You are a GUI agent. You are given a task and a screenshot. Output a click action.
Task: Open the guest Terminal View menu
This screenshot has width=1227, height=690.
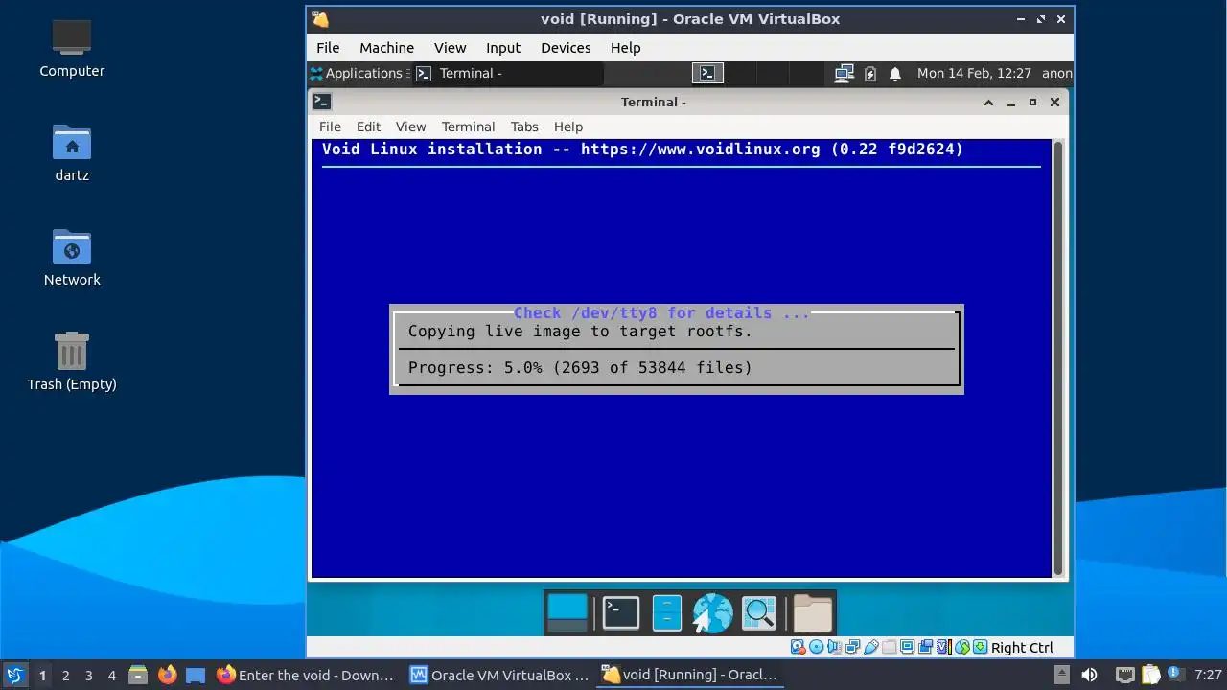point(410,126)
